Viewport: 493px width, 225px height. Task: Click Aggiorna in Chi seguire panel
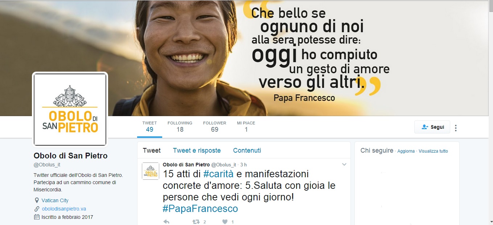406,151
